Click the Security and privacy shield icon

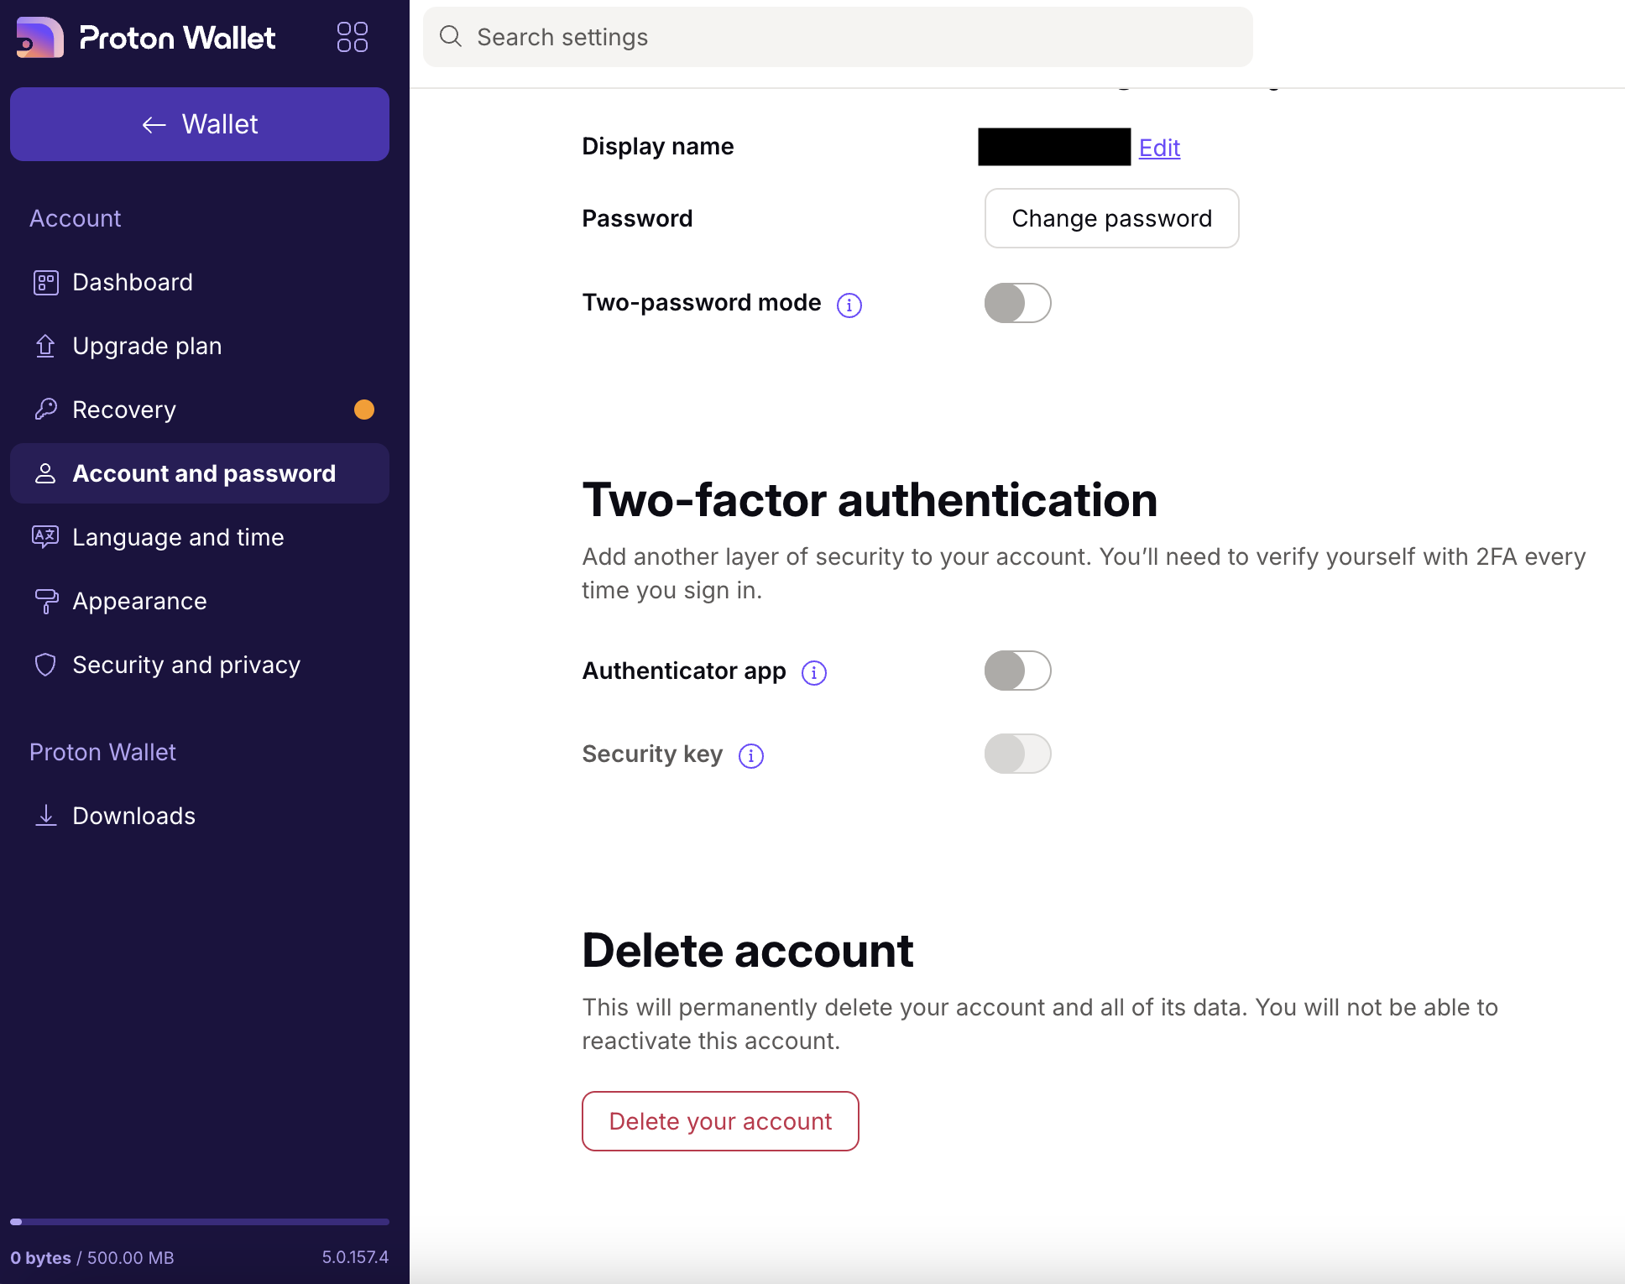point(45,665)
